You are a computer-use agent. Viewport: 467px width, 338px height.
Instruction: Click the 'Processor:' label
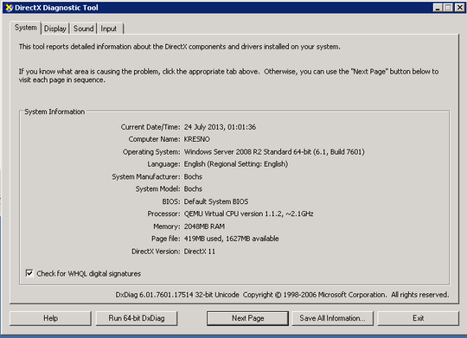[x=163, y=214]
